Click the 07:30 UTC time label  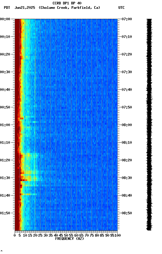click(x=127, y=72)
